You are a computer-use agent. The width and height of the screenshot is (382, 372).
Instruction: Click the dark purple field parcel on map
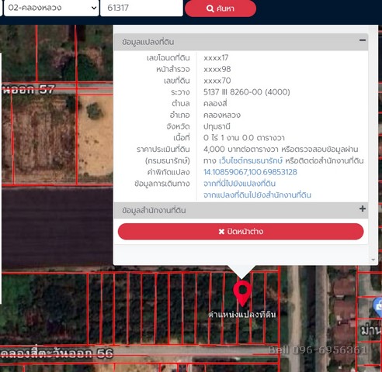(x=57, y=227)
